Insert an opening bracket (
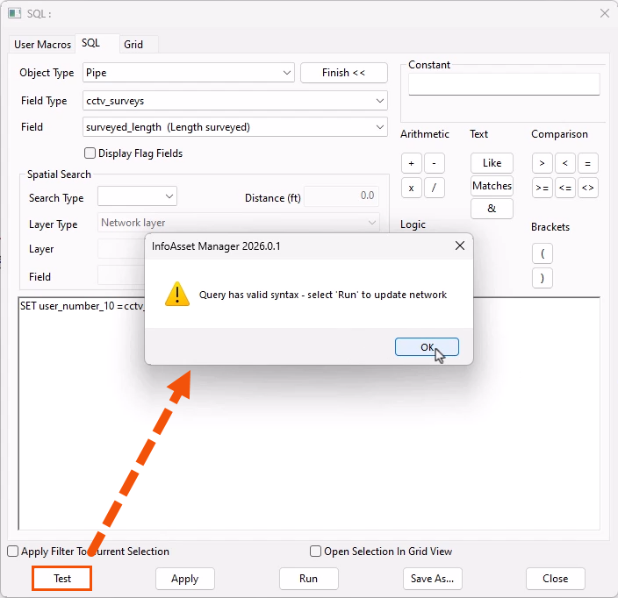The image size is (618, 598). [542, 253]
